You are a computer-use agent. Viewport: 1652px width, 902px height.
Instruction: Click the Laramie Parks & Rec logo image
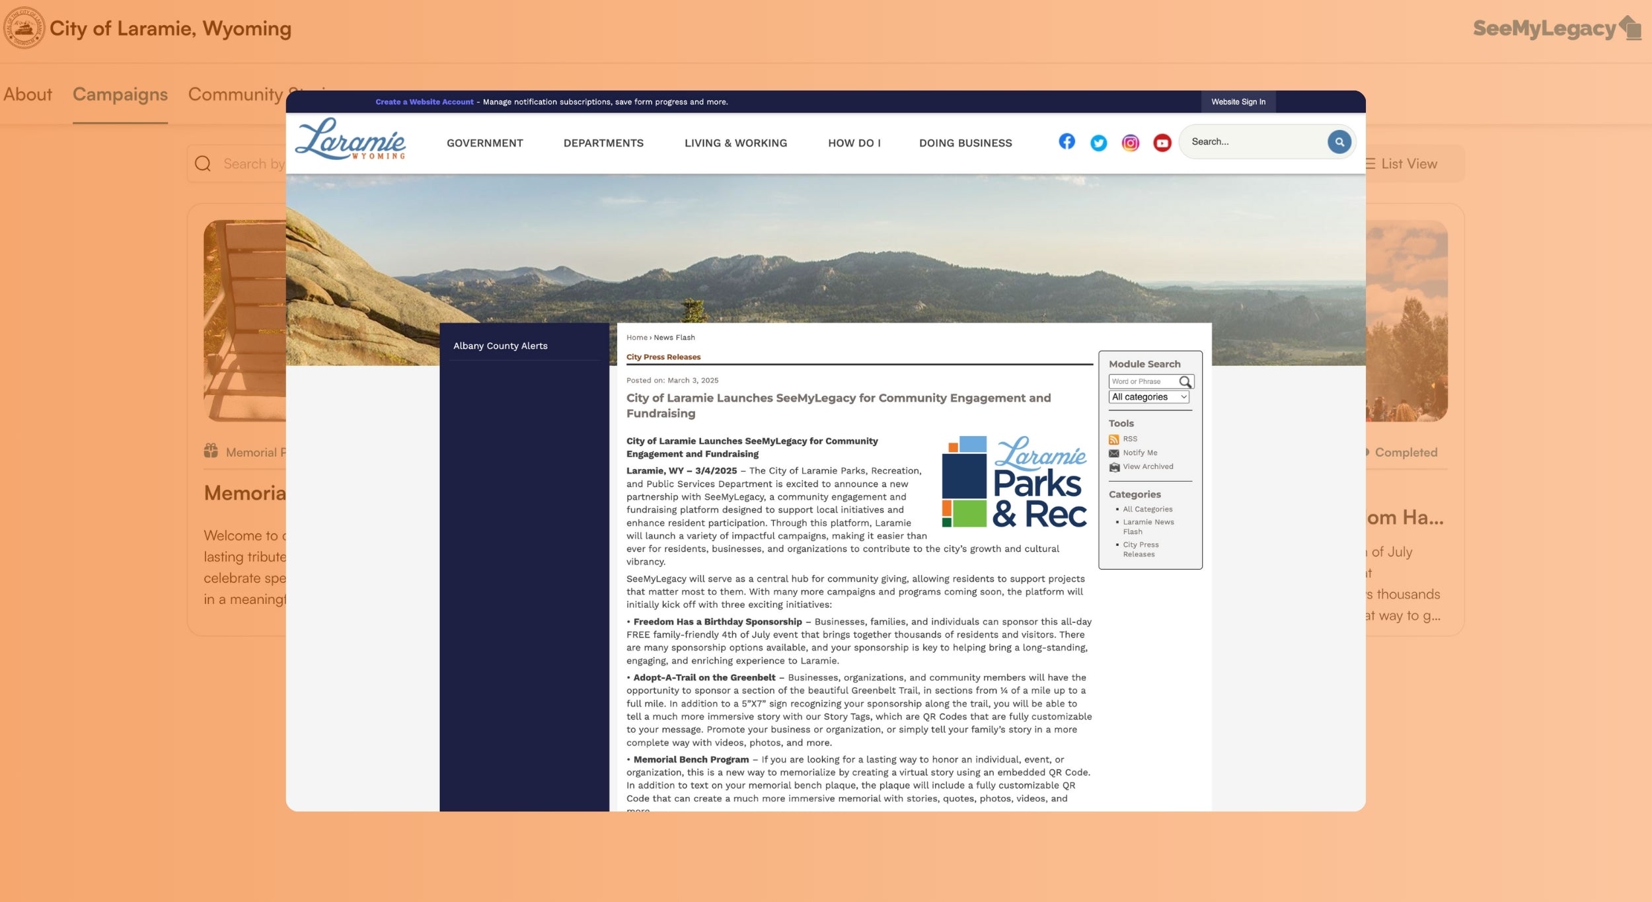click(1014, 481)
